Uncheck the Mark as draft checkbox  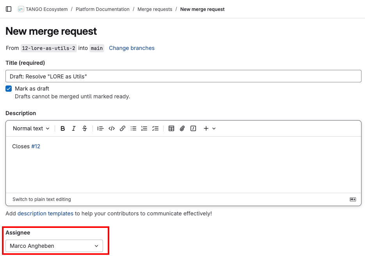click(8, 89)
